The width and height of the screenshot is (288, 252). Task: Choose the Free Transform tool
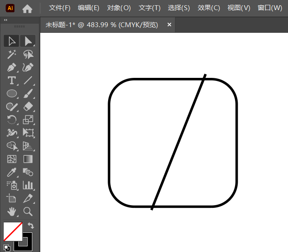click(x=28, y=133)
